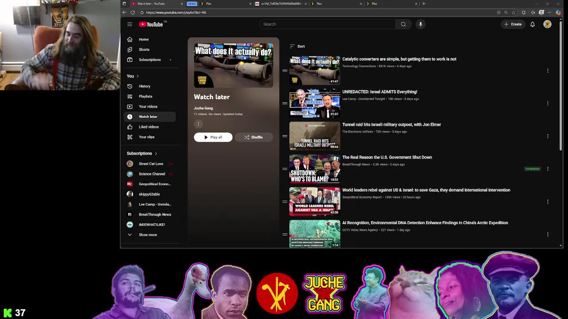
Task: Grab reorder handle for UNREDACTED video
Action: [x=285, y=103]
